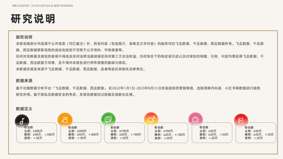Screen dimensions: 283x159
Task: Click the 数据来源 section heading
Action: pos(24,80)
